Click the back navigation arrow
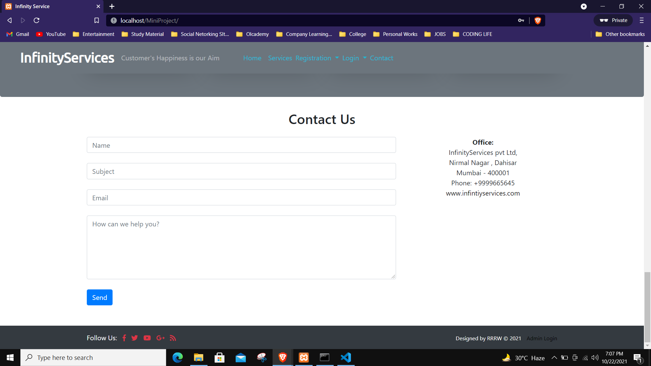This screenshot has height=366, width=651. click(9, 20)
